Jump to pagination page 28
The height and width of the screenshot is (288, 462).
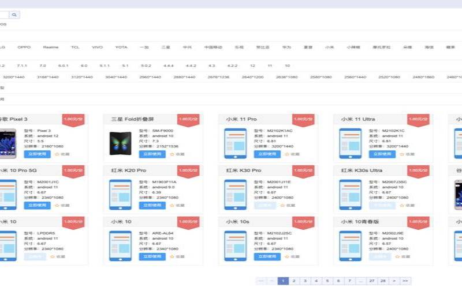[383, 281]
